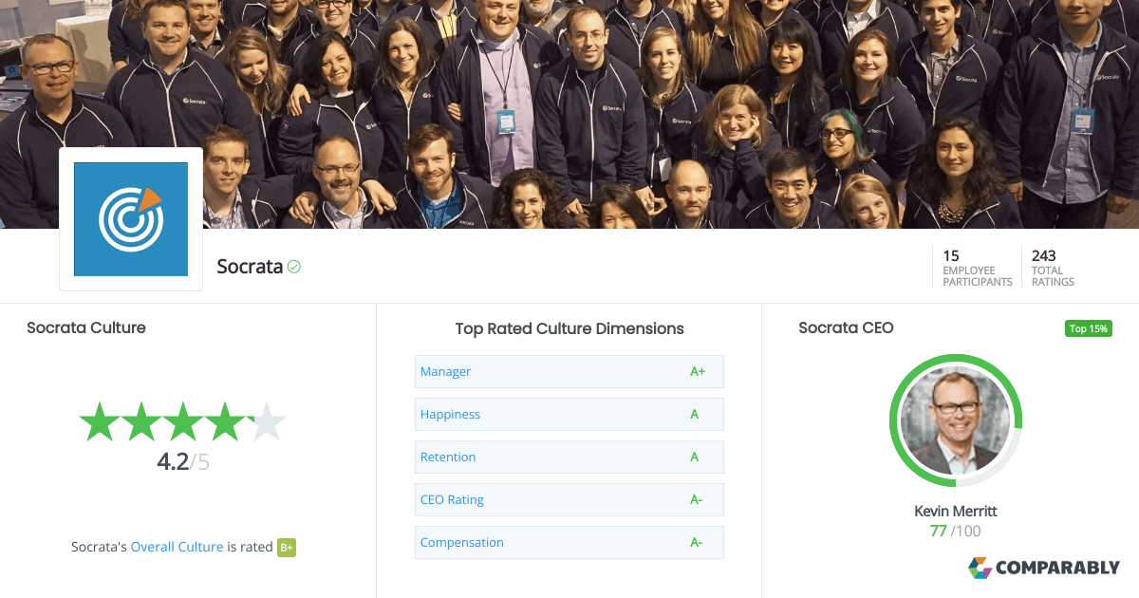Viewport: 1139px width, 598px height.
Task: Click the 15 Employee Participants count
Action: pos(977,268)
